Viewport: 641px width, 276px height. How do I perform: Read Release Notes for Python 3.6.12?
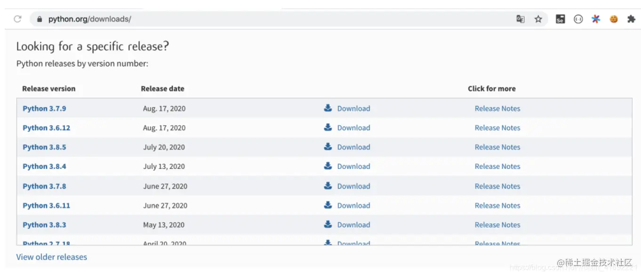[497, 128]
